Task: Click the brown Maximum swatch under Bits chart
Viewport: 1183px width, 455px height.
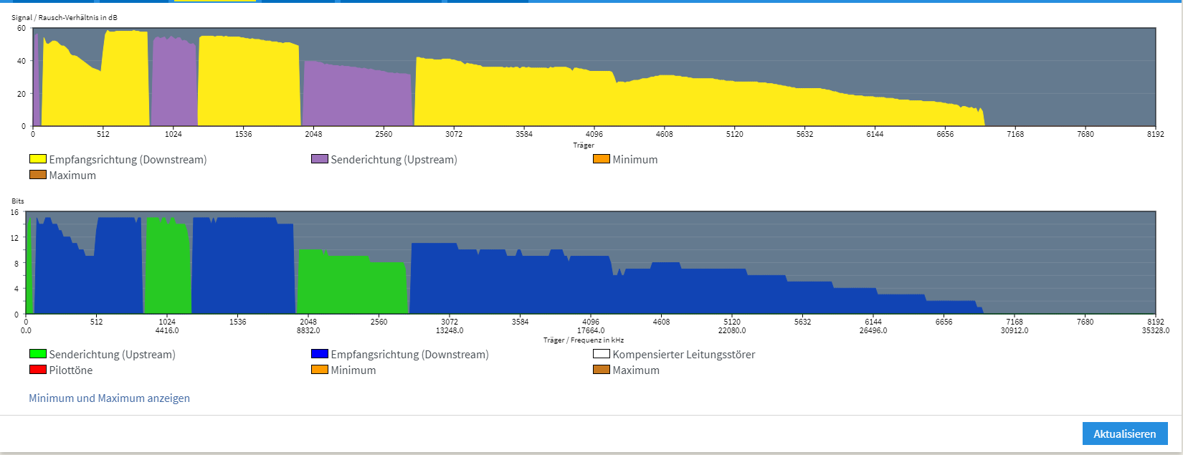Action: click(x=602, y=370)
